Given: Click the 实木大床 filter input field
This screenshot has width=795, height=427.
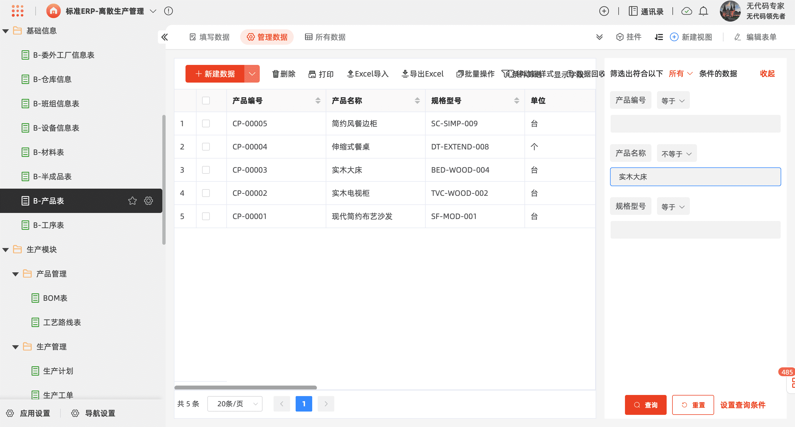Looking at the screenshot, I should click(x=695, y=177).
